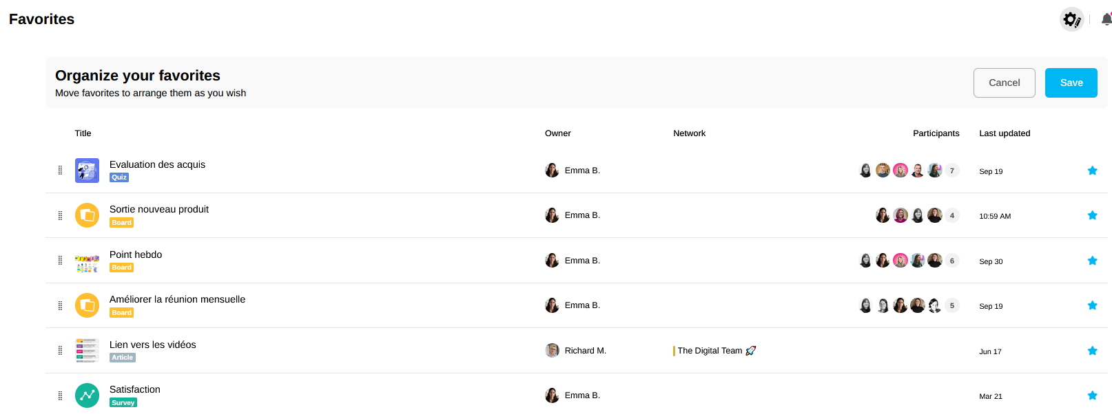Remove Lien vers les vidéos from favorites
1112x414 pixels.
point(1092,351)
